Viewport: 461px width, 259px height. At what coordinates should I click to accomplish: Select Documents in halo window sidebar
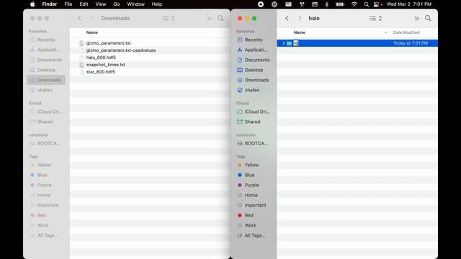click(x=253, y=60)
